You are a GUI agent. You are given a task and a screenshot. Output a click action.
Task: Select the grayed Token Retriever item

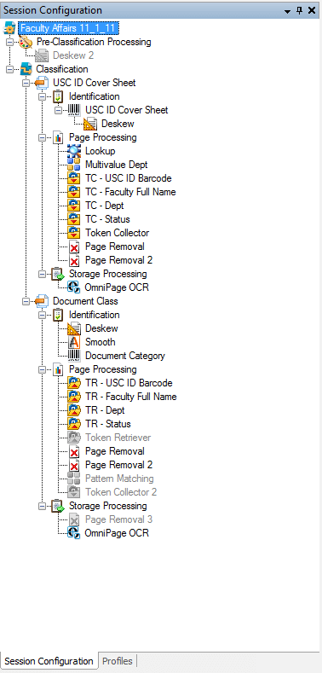118,438
